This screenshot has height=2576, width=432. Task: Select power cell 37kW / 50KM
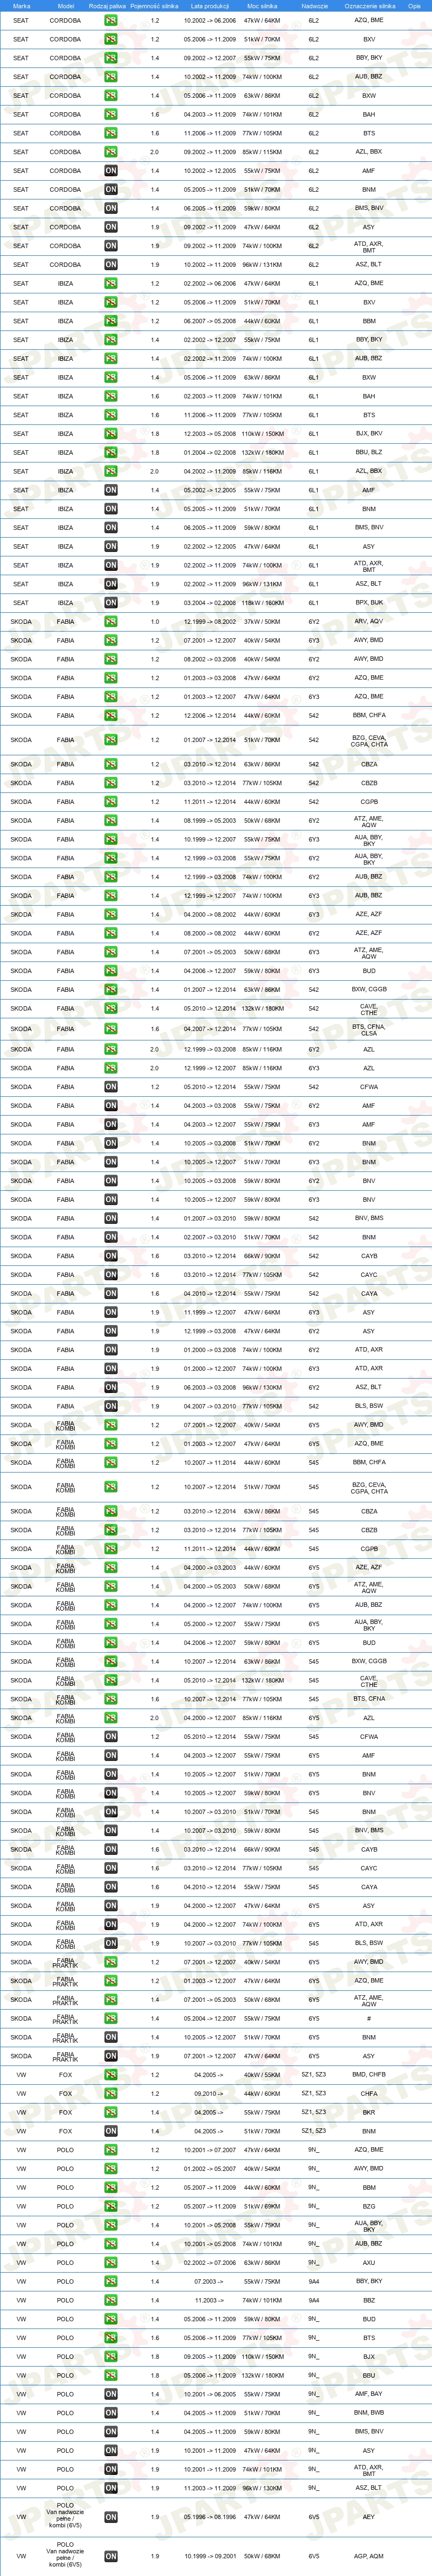(x=262, y=622)
